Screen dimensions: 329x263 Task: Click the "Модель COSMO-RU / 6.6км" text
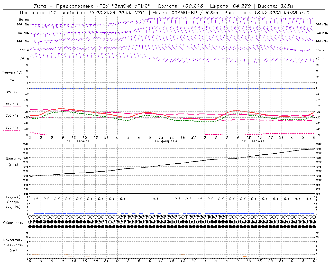[185, 13]
